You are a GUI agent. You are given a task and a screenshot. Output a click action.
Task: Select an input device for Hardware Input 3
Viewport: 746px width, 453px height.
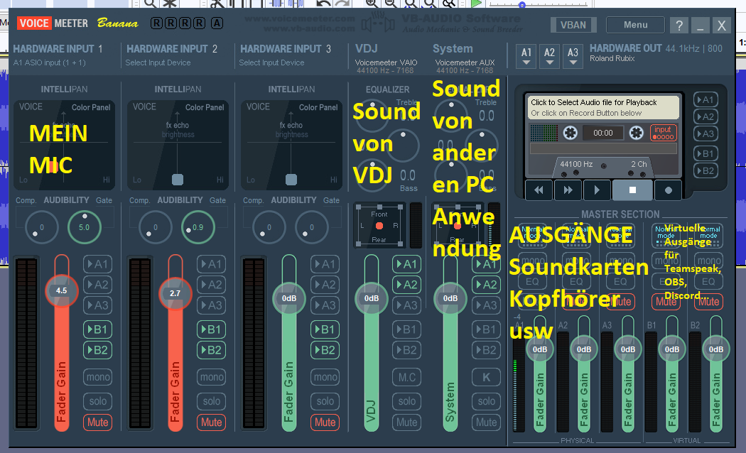pos(271,62)
